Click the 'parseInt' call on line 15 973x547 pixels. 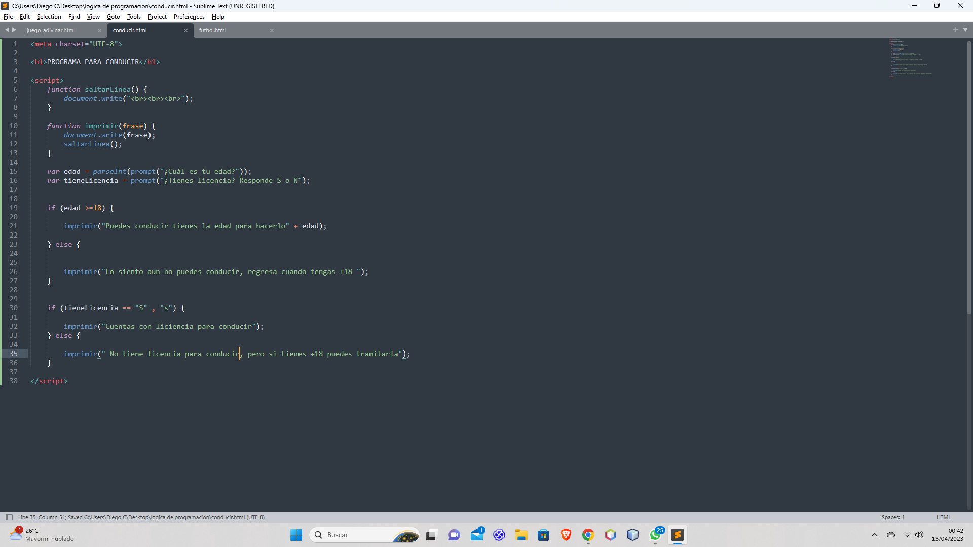(x=109, y=171)
